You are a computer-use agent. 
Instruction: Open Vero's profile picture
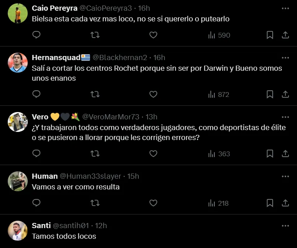click(x=18, y=122)
